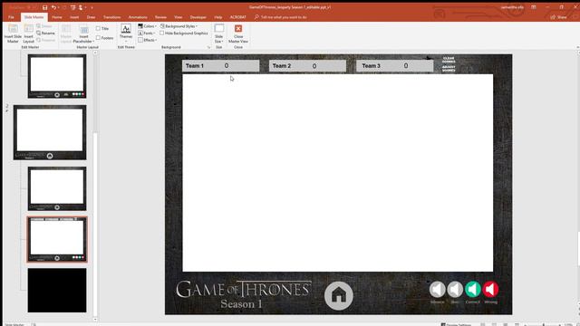
Task: Click the Clear Scores text button
Action: (x=449, y=60)
